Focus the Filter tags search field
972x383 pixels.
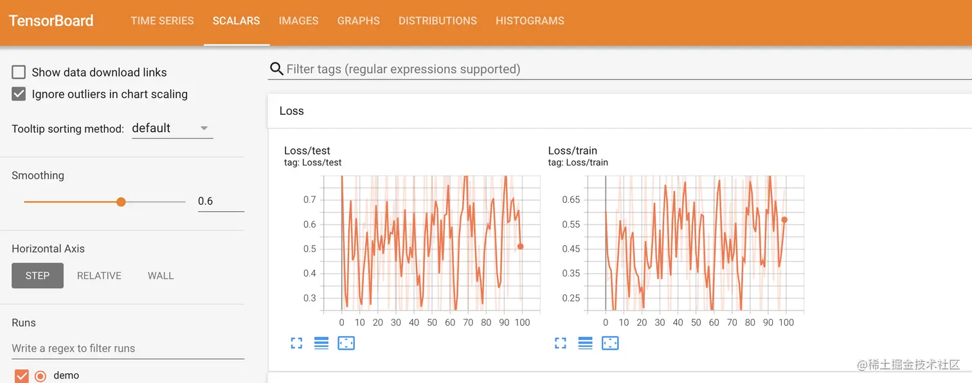620,69
